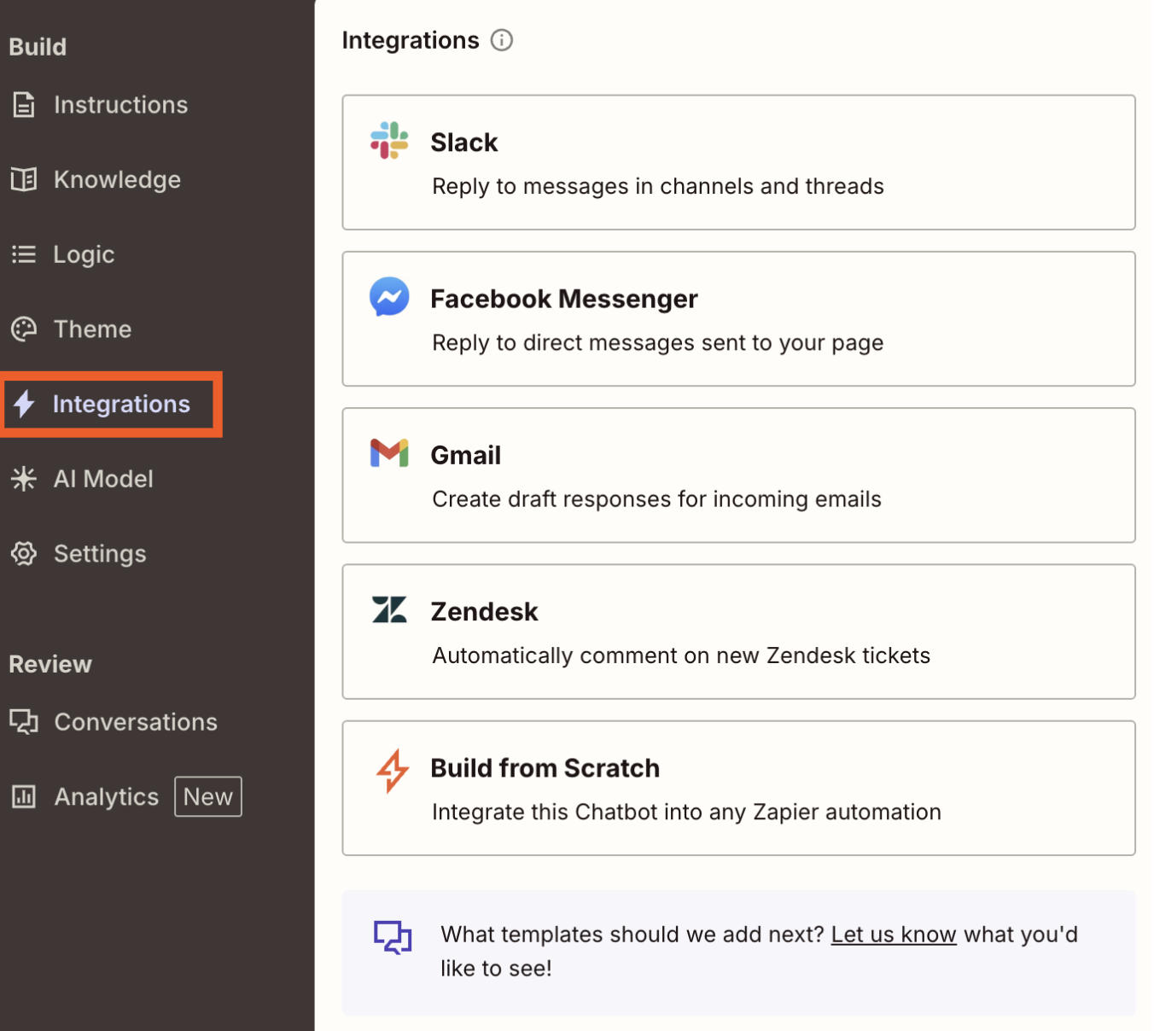Click the Gmail logo icon
Screen dimensions: 1154x1031
(389, 453)
